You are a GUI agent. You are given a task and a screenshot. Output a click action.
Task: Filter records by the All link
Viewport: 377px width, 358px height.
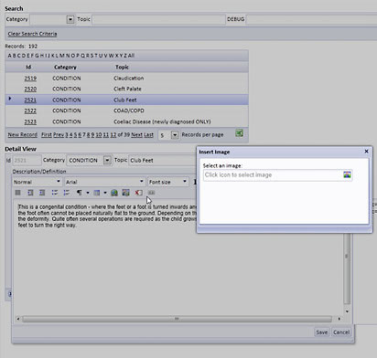pos(131,56)
